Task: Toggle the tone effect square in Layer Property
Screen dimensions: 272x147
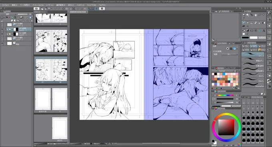Action: [x=231, y=49]
